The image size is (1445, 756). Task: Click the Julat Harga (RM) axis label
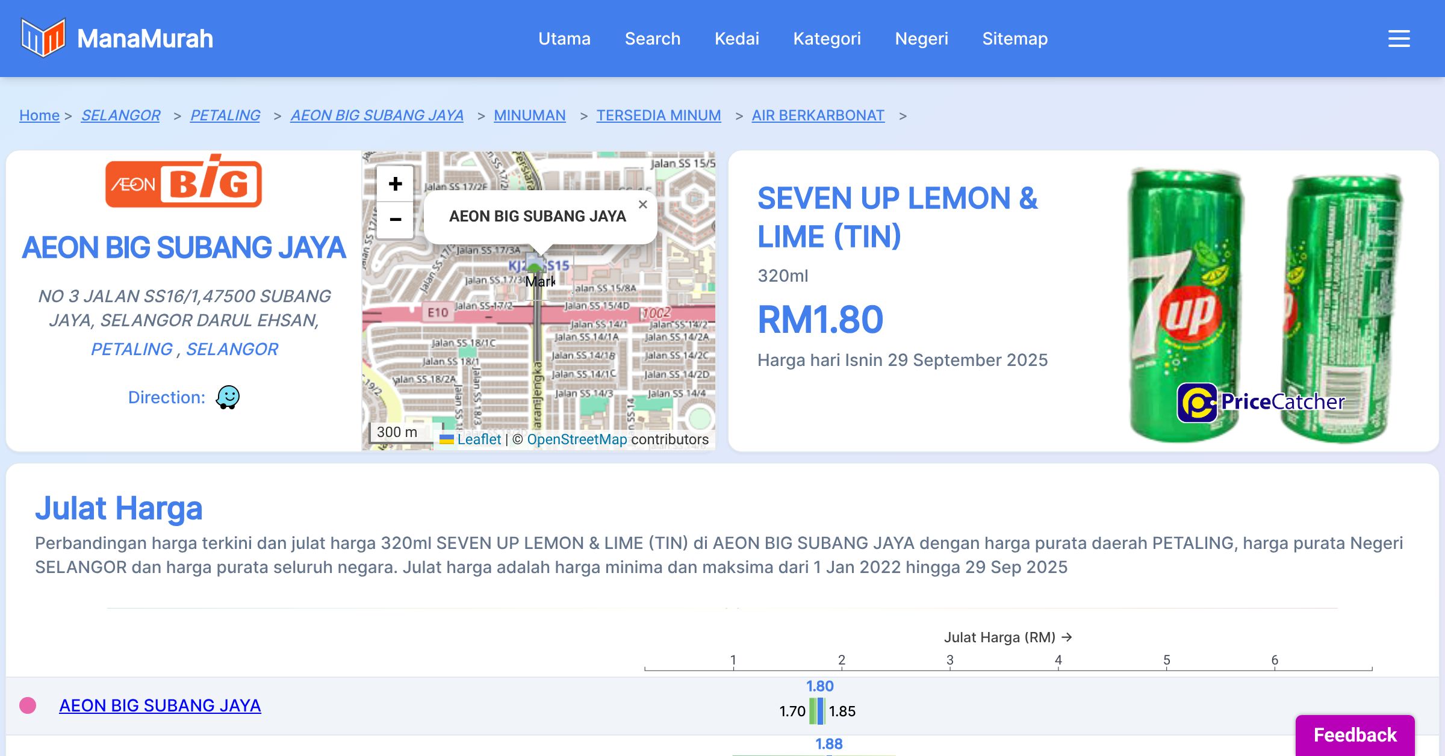click(x=1008, y=637)
